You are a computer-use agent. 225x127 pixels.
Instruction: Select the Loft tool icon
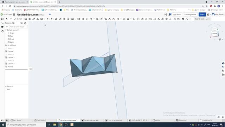38,19
